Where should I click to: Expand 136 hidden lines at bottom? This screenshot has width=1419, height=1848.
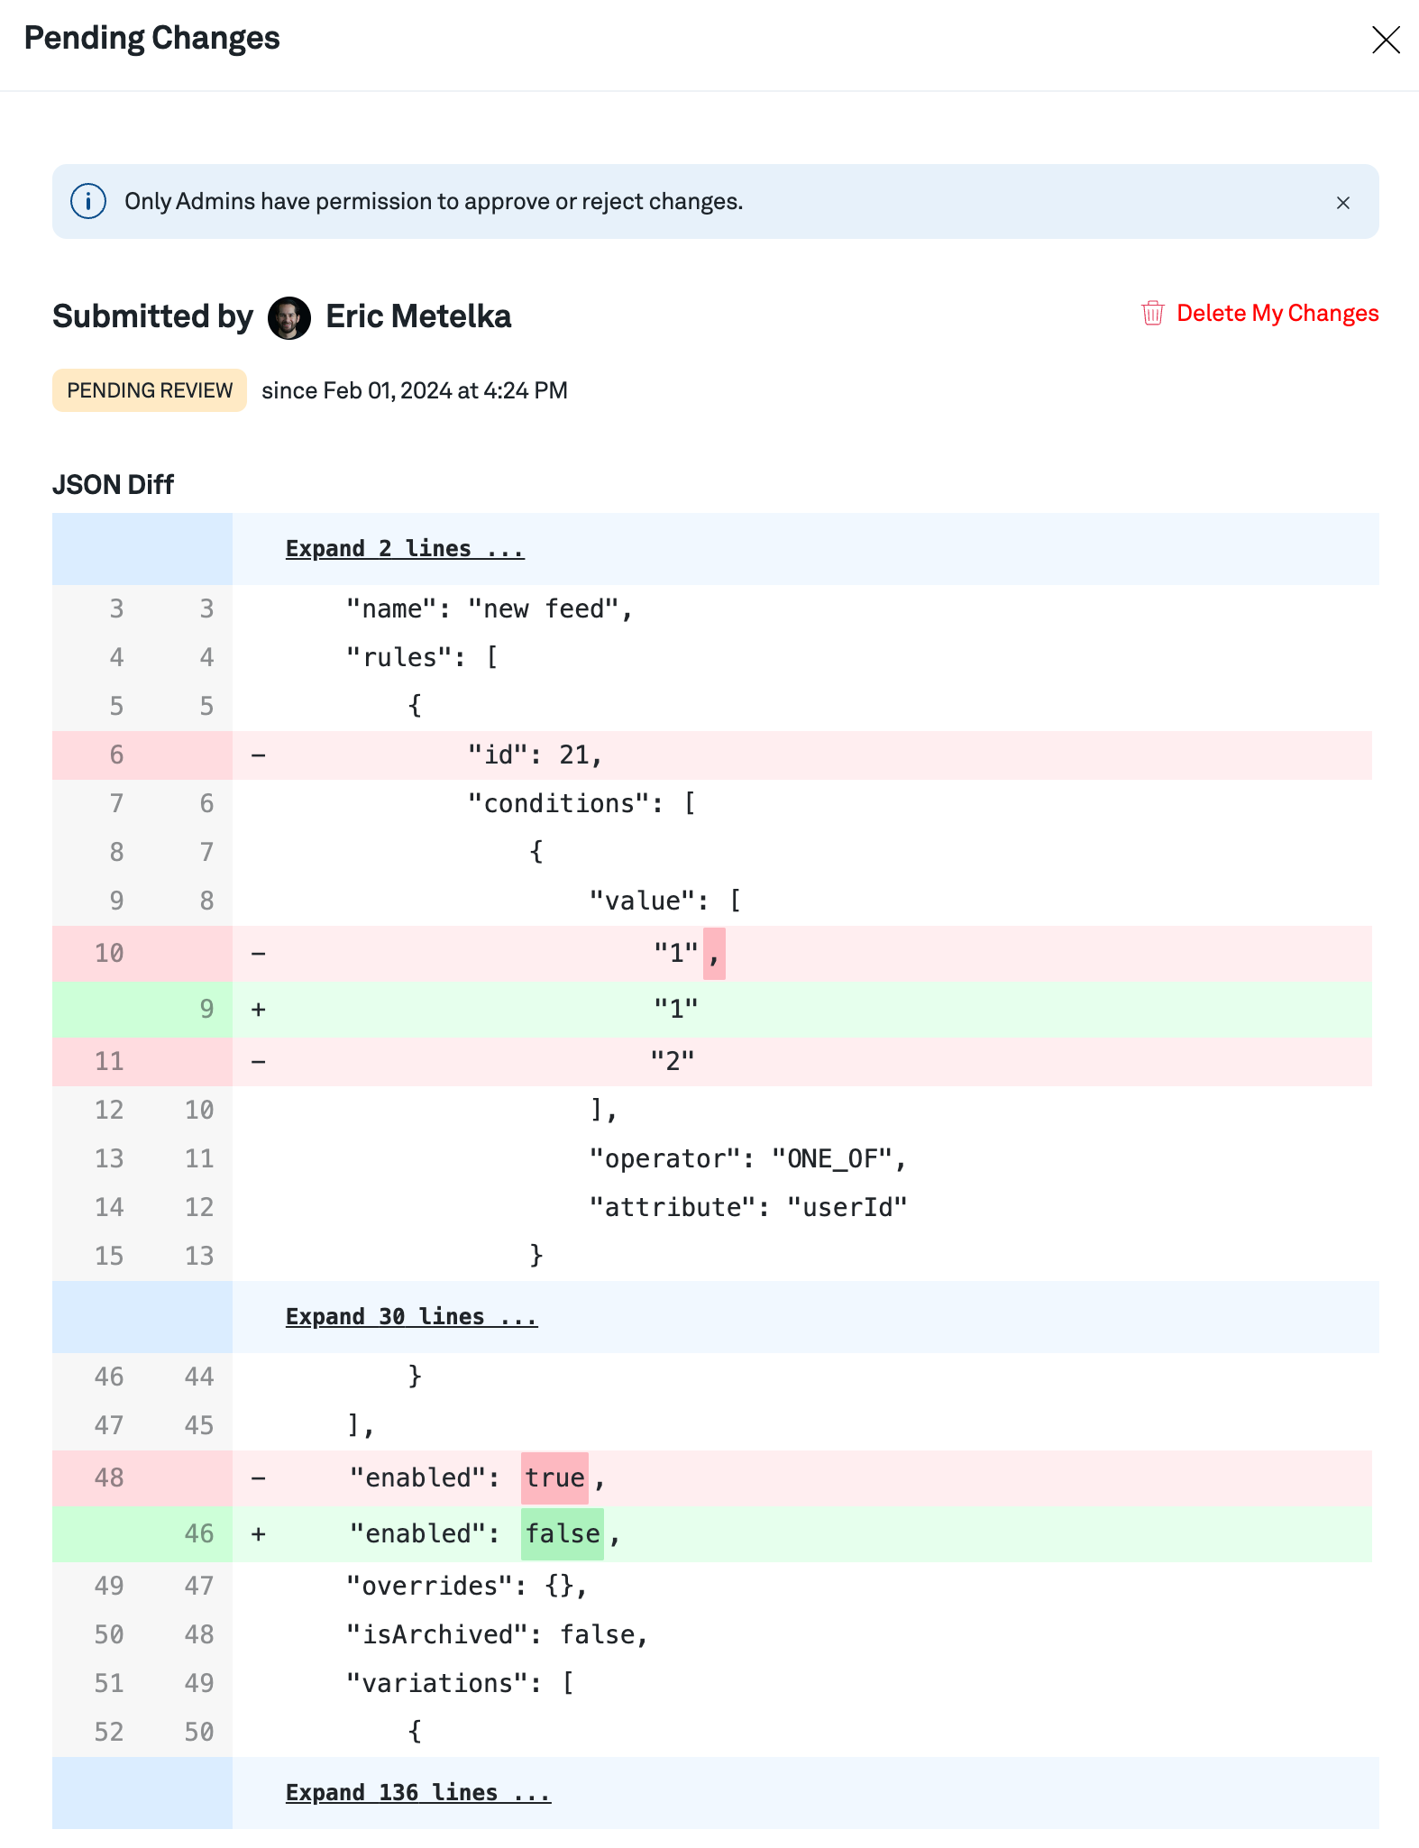(x=417, y=1793)
